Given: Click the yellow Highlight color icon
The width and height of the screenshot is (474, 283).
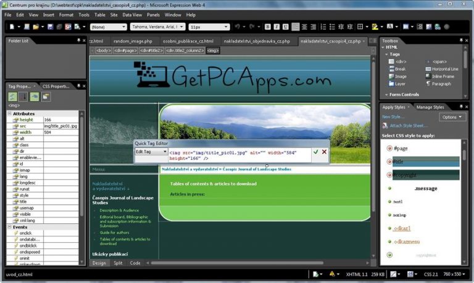Looking at the screenshot, I should pyautogui.click(x=375, y=27).
